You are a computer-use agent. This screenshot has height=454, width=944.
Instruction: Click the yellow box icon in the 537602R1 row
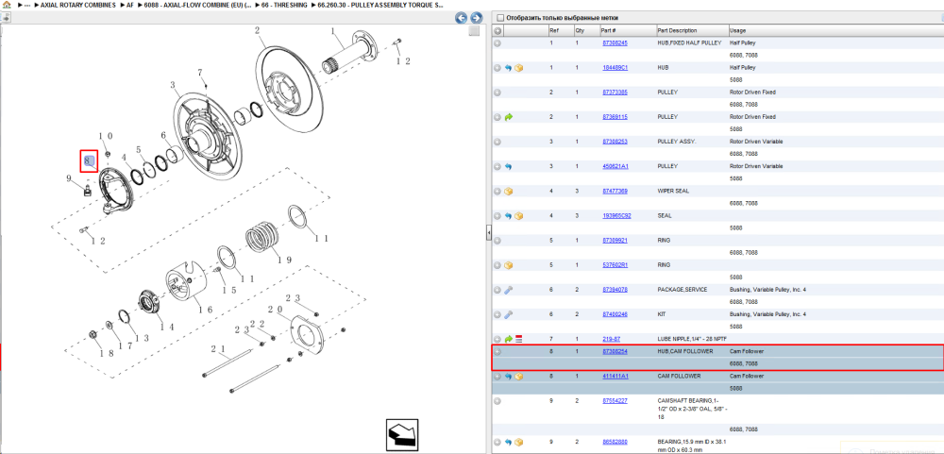coord(508,265)
